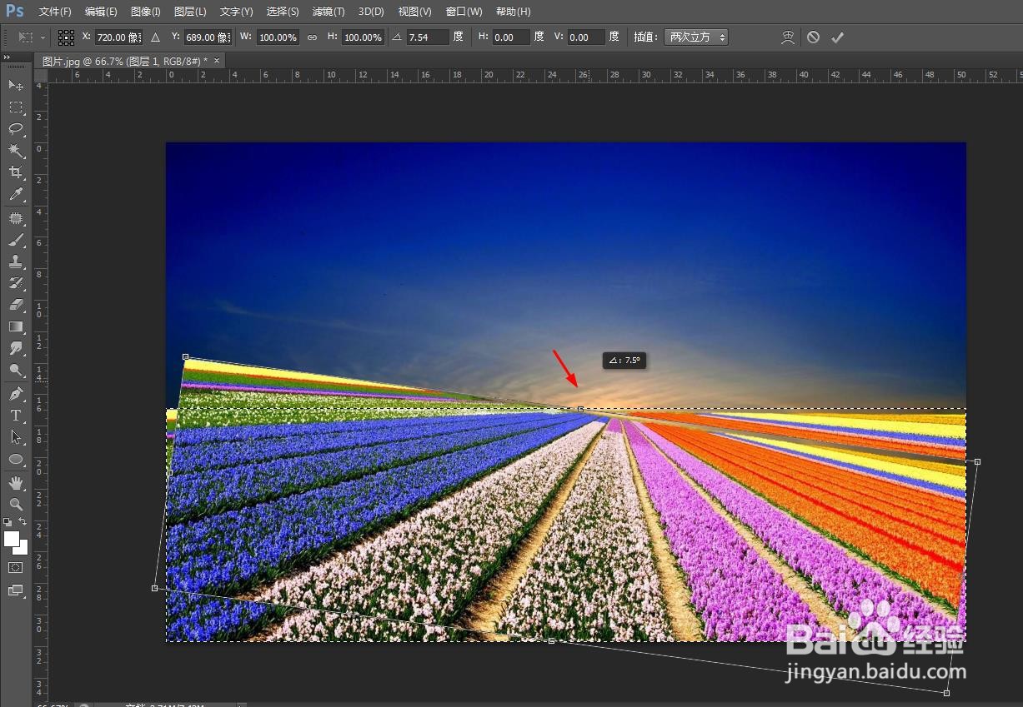Swap foreground and background colors
This screenshot has width=1023, height=707.
click(x=23, y=522)
